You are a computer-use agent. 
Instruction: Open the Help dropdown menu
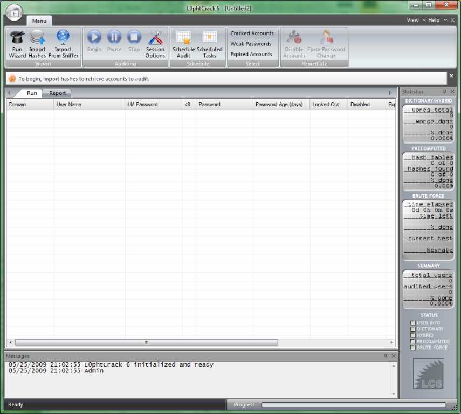[436, 20]
